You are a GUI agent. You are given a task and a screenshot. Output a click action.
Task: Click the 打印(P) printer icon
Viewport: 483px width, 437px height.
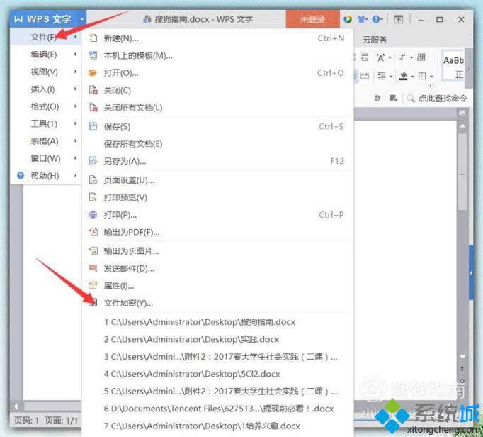(93, 214)
